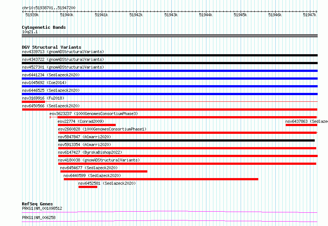
Task: Click the RefSeq Genes track title
Action: [x=37, y=204]
